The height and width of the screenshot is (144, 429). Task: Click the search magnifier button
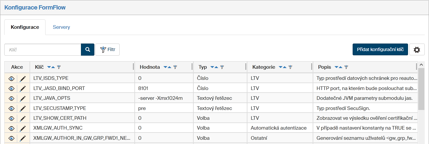(88, 49)
